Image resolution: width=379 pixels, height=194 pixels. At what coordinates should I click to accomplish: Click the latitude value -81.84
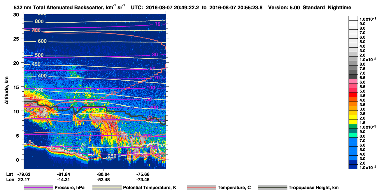coord(64,174)
